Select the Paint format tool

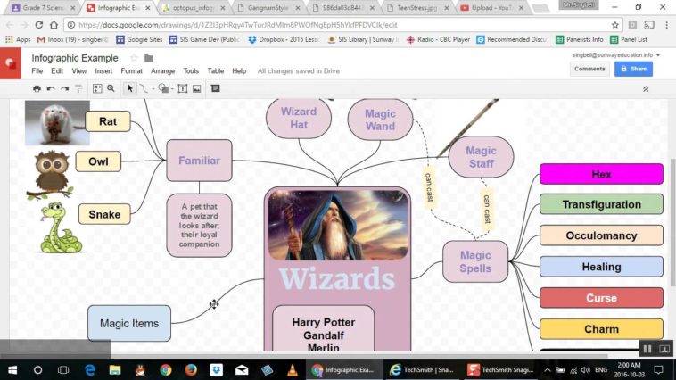tap(78, 88)
